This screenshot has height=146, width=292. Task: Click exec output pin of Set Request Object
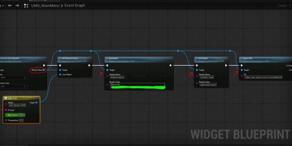89,65
